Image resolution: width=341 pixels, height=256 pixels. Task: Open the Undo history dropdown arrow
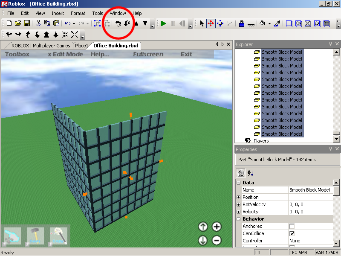point(74,24)
